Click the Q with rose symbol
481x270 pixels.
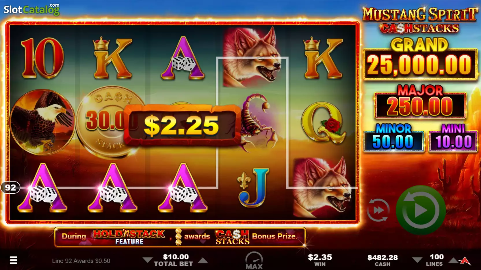click(x=323, y=122)
